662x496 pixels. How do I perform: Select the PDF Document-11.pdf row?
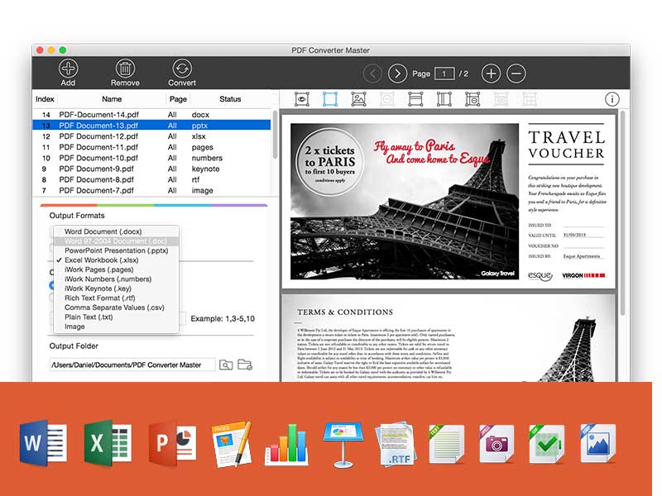point(152,147)
